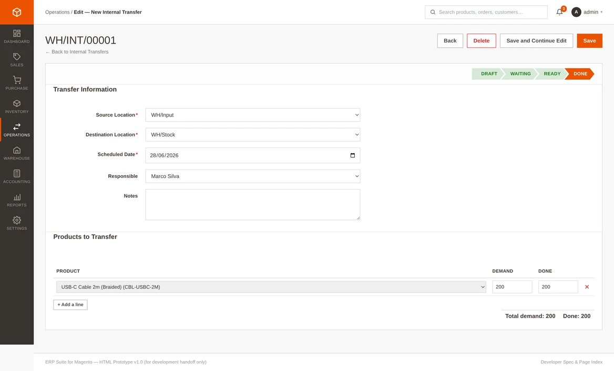Select the Waiting status stage
The height and width of the screenshot is (371, 614).
click(x=520, y=73)
